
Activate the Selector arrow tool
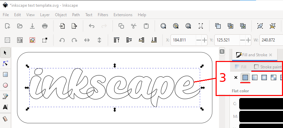5,53
